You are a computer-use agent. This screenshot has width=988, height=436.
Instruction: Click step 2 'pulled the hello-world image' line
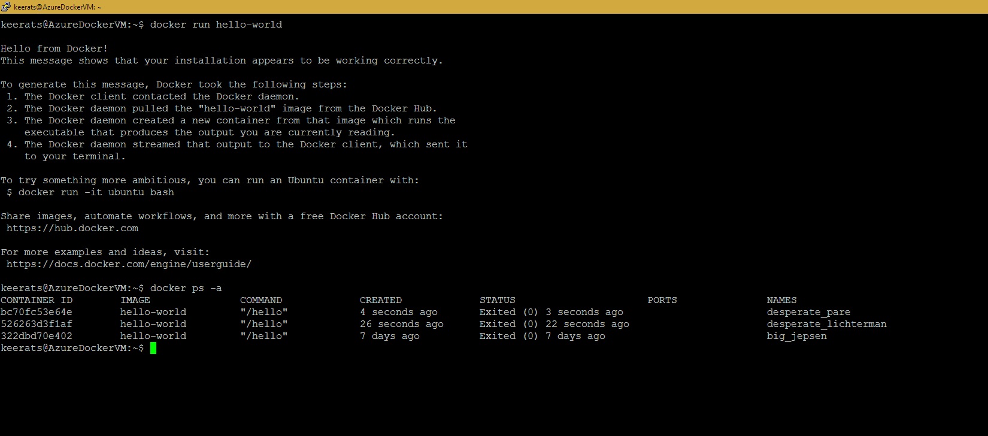(x=222, y=108)
